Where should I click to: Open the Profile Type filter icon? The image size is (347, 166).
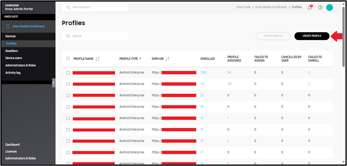click(140, 59)
